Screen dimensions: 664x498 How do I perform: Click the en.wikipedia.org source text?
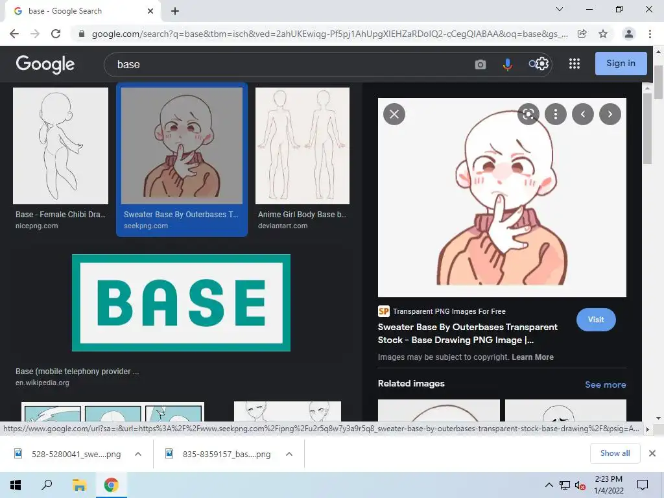42,383
